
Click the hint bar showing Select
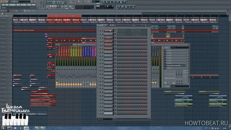18,8
